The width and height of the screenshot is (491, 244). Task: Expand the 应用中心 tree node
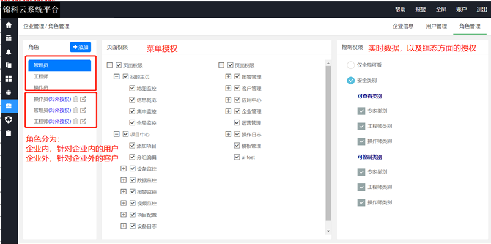pos(228,100)
